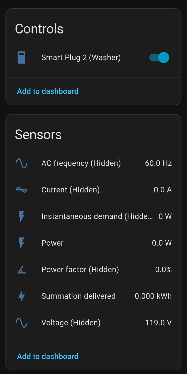Open the AC frequency (Hidden) sensor row
Viewport: 187px width, 374px height.
(x=81, y=163)
